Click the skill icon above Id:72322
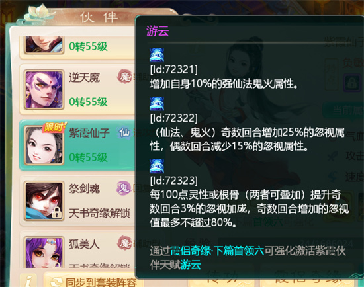The width and height of the screenshot is (364, 287). click(x=157, y=104)
